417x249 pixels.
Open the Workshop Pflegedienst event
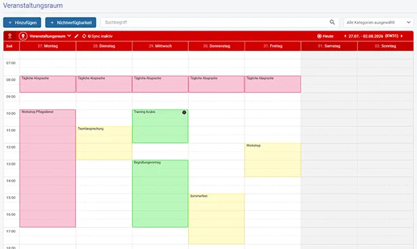(x=48, y=168)
